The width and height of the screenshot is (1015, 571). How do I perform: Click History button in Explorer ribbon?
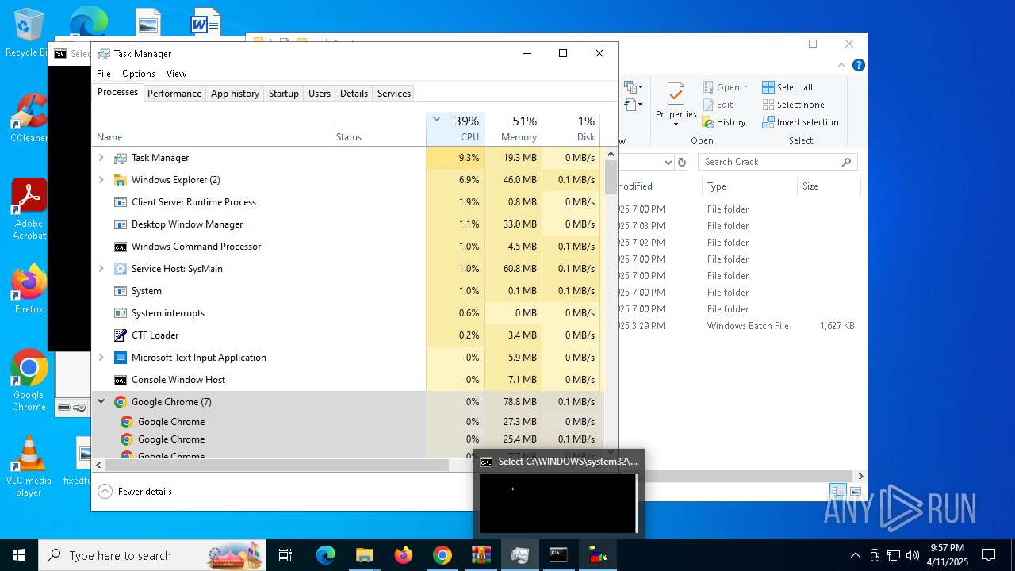click(x=724, y=122)
